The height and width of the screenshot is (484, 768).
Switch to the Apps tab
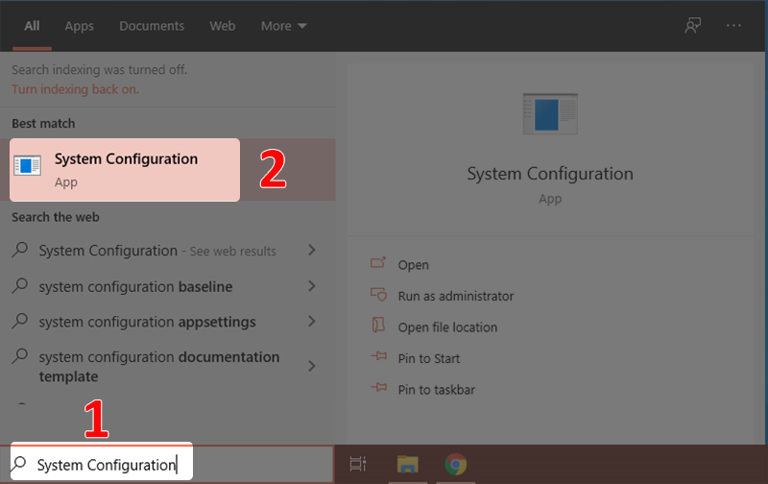click(x=79, y=26)
